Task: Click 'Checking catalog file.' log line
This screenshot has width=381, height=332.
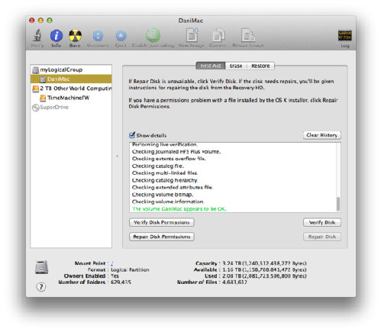Action: [158, 166]
